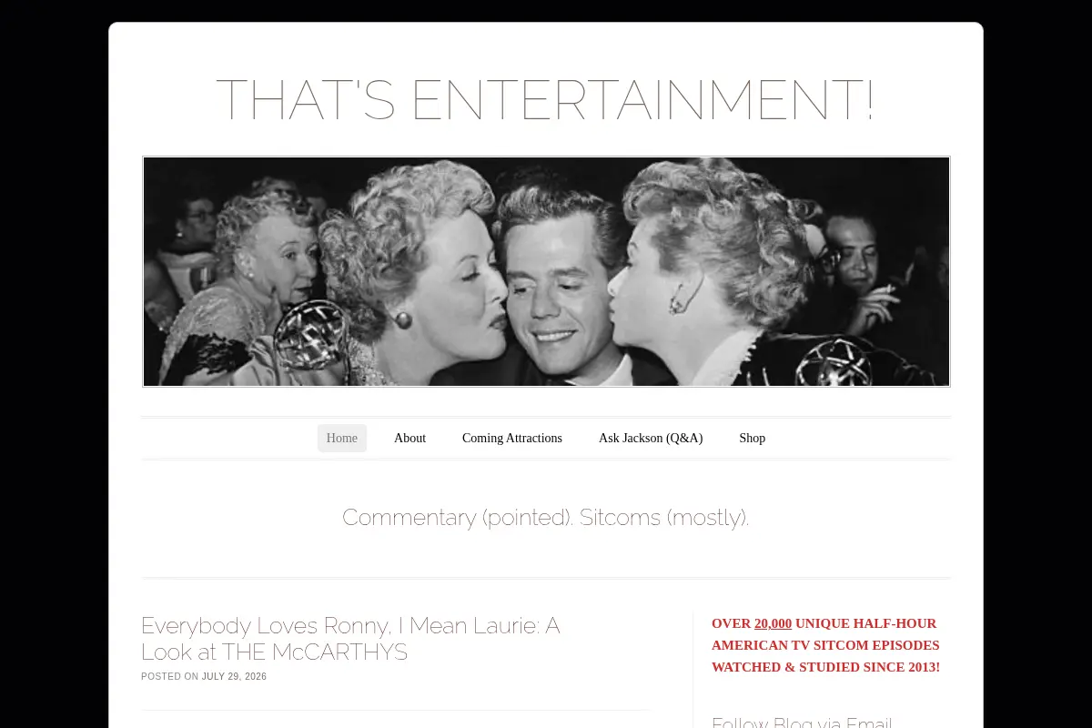The width and height of the screenshot is (1092, 728).
Task: Open Ask Jackson (Q&A) page
Action: tap(651, 438)
